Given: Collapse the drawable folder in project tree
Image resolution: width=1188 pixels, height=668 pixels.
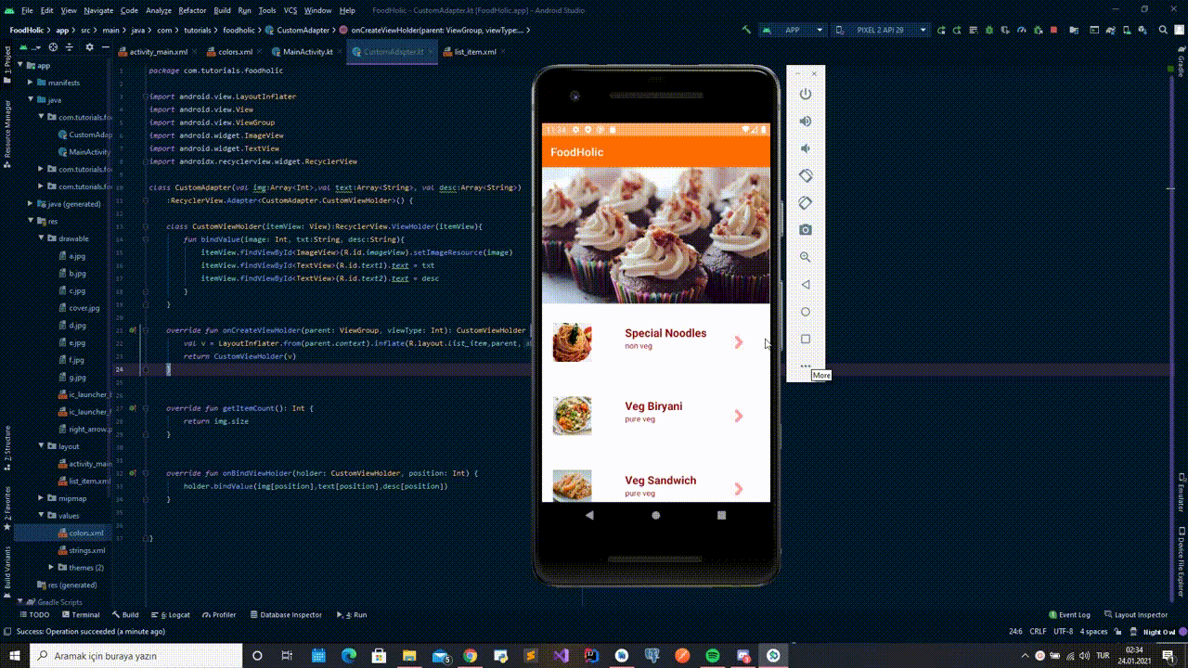Looking at the screenshot, I should 42,238.
